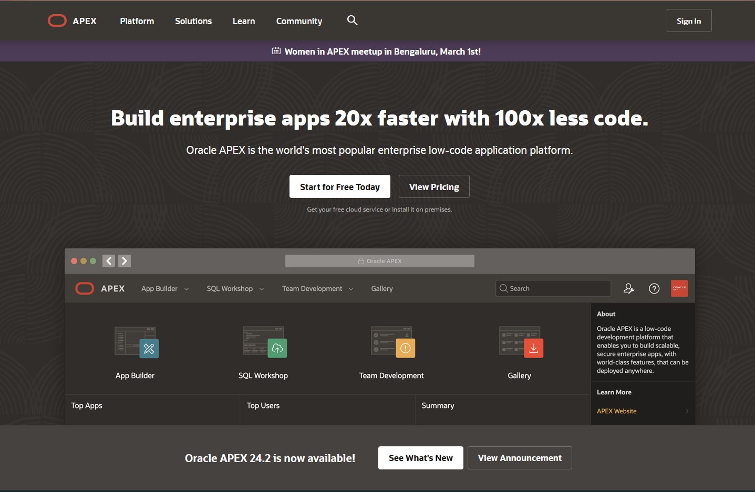
Task: Click the Top Users heading
Action: (263, 405)
